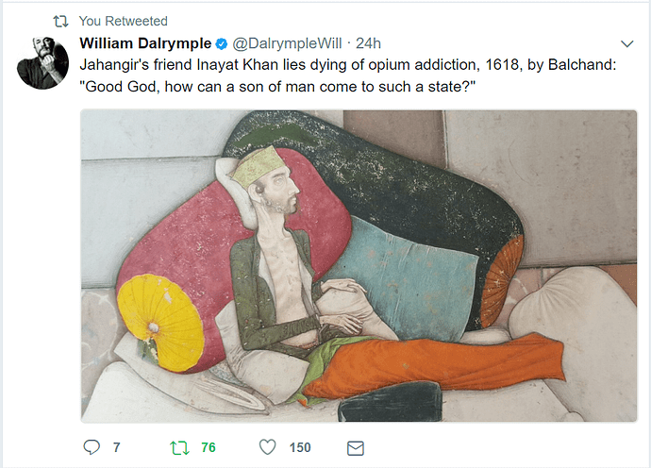The width and height of the screenshot is (651, 468).
Task: Open the @DalrympleWill handle link
Action: (287, 43)
